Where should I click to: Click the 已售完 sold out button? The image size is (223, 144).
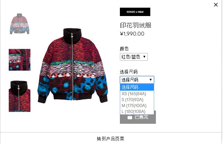138,117
